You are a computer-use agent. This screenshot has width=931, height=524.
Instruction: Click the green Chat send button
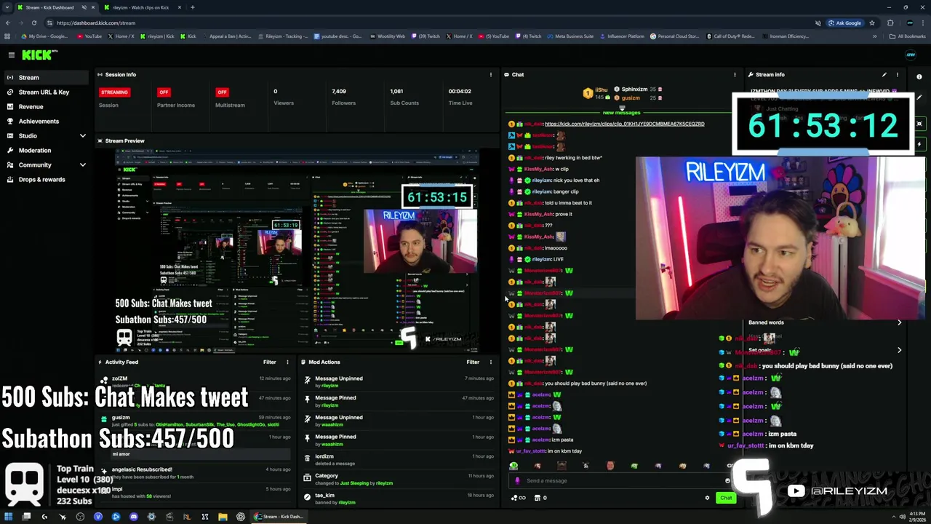tap(726, 498)
